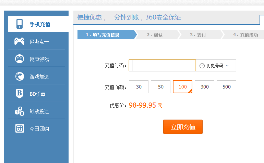The height and width of the screenshot is (163, 264).
Task: Click the 游戏加速 rocket icon
Action: pos(20,76)
